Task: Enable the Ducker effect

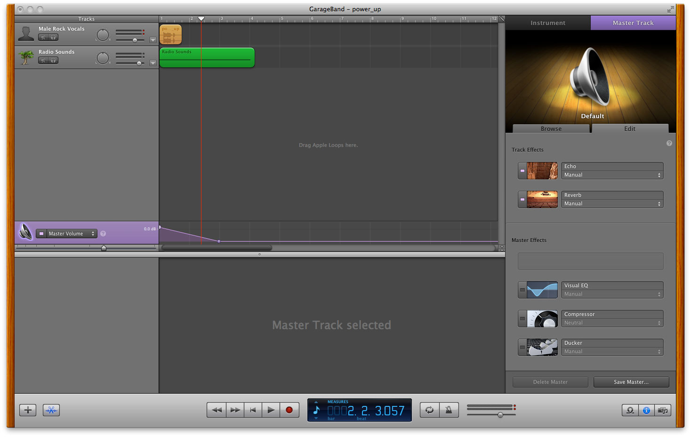Action: [522, 348]
